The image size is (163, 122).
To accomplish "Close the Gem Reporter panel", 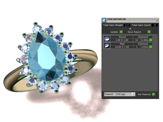I will point(157,20).
